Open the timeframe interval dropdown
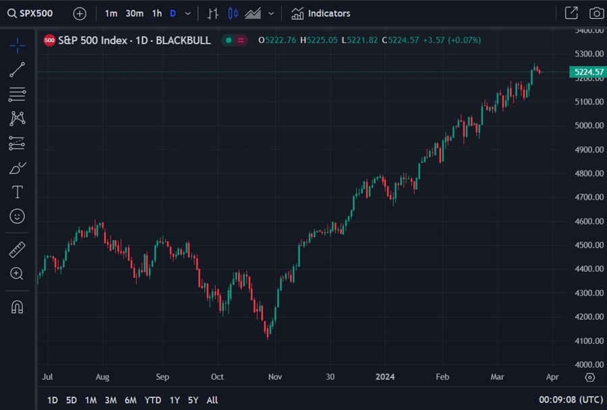This screenshot has height=410, width=607. [187, 13]
